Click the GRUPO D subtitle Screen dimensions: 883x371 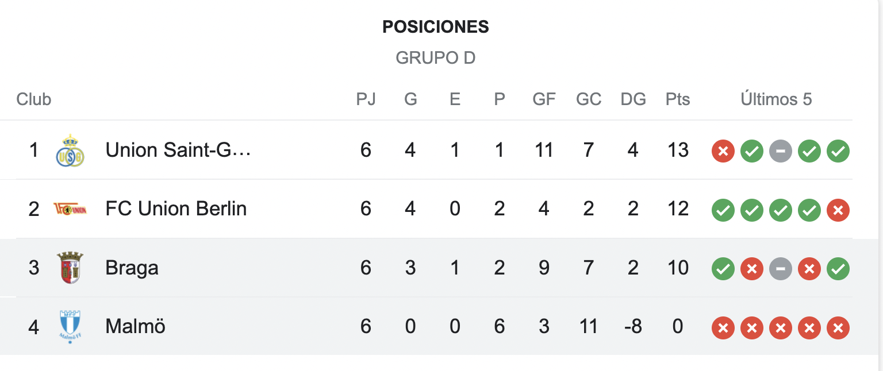point(436,58)
